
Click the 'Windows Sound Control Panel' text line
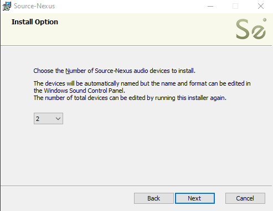pos(79,91)
